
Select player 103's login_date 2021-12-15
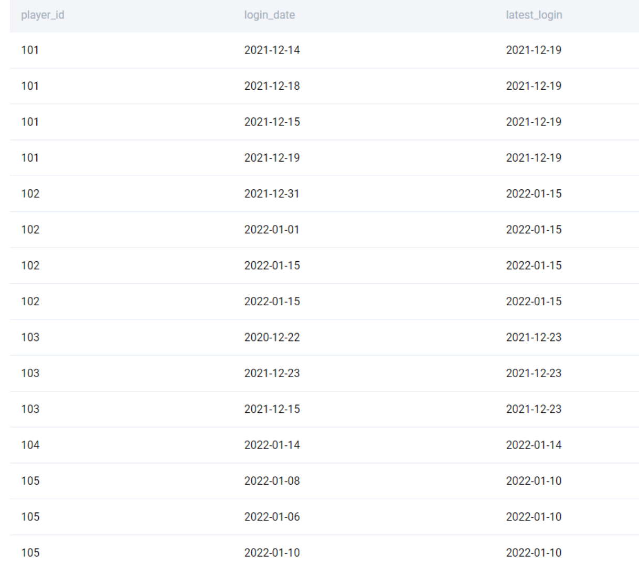pos(272,409)
